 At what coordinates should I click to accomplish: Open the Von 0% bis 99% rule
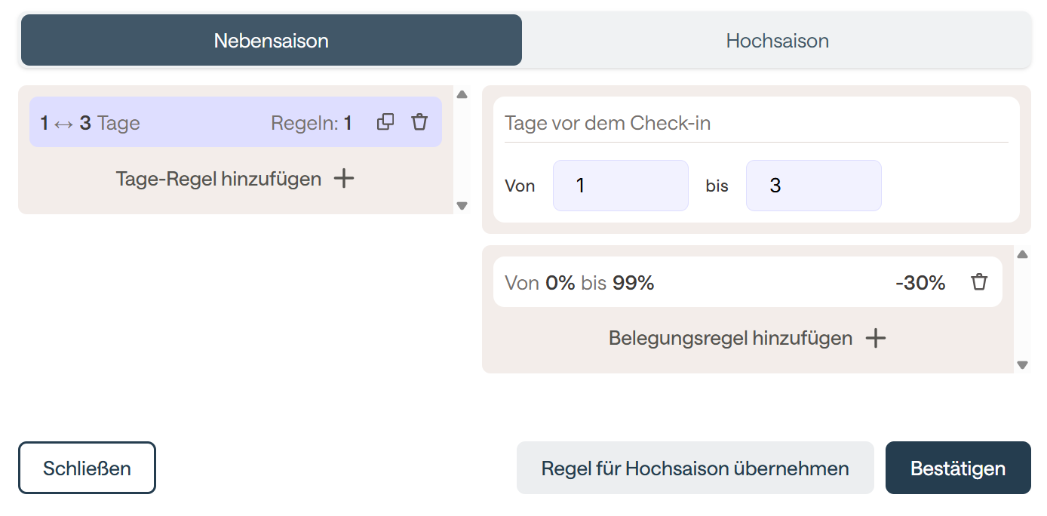pyautogui.click(x=679, y=283)
